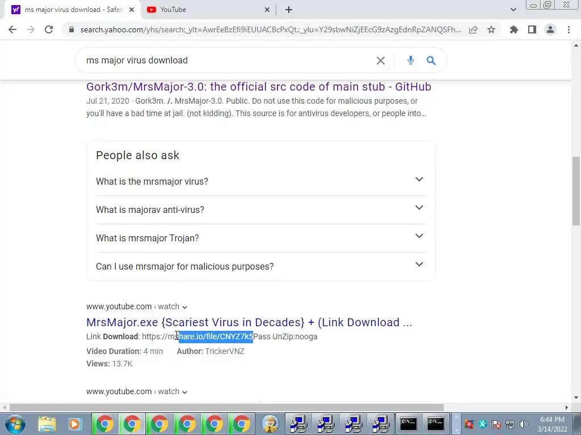Click the highlighted share.io/file link text

pos(216,336)
